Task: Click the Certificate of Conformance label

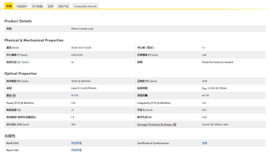Action: tap(153, 143)
